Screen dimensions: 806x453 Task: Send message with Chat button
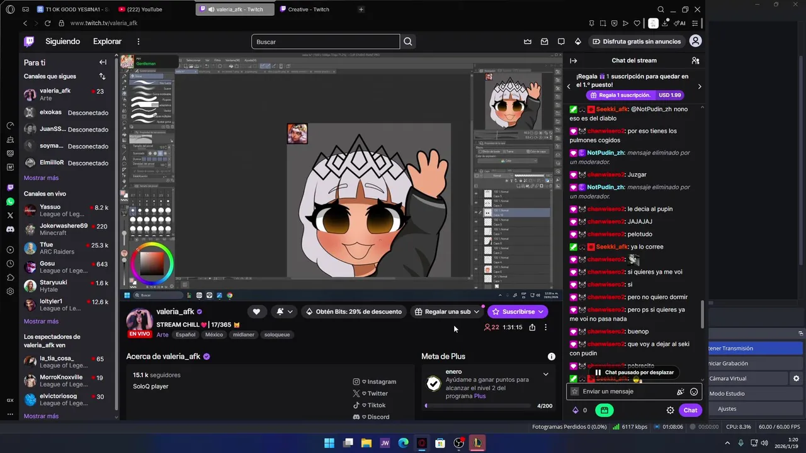pos(690,410)
